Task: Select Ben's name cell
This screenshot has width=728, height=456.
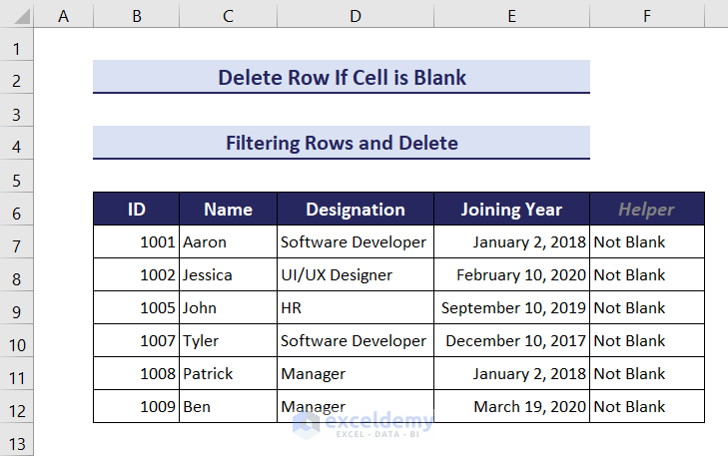Action: pos(228,406)
